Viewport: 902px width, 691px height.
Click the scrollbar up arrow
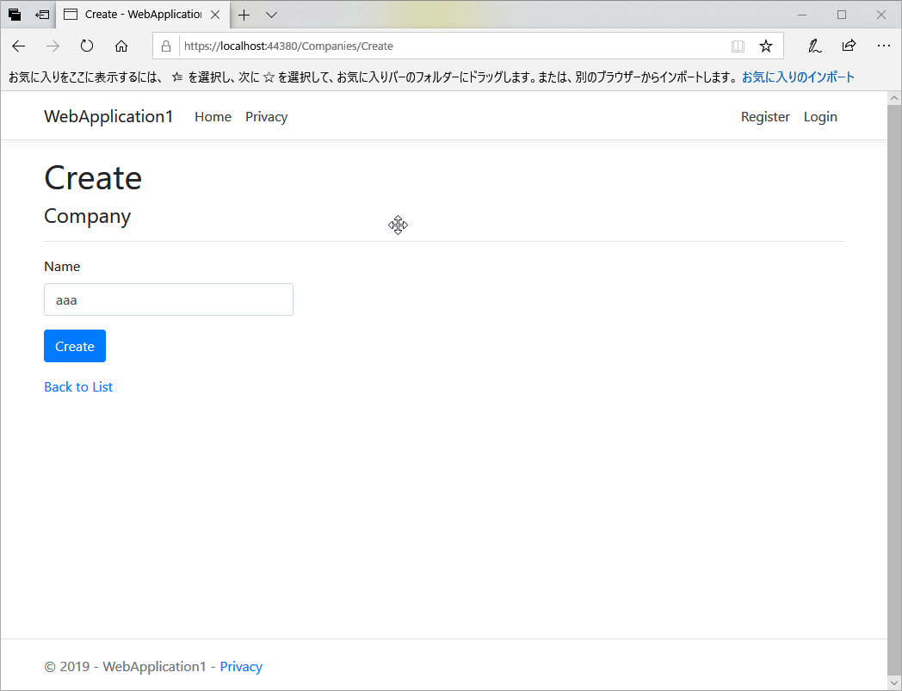point(894,98)
